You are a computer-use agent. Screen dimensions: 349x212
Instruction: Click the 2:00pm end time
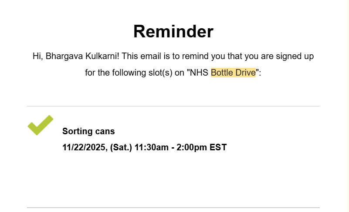[x=192, y=147]
